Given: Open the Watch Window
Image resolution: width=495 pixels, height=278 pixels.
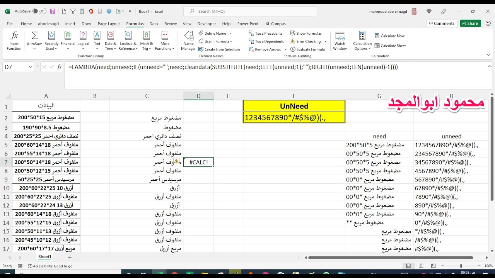Looking at the screenshot, I should coord(340,41).
